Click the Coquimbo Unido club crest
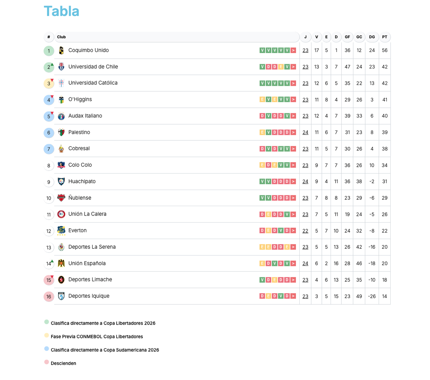 point(61,50)
